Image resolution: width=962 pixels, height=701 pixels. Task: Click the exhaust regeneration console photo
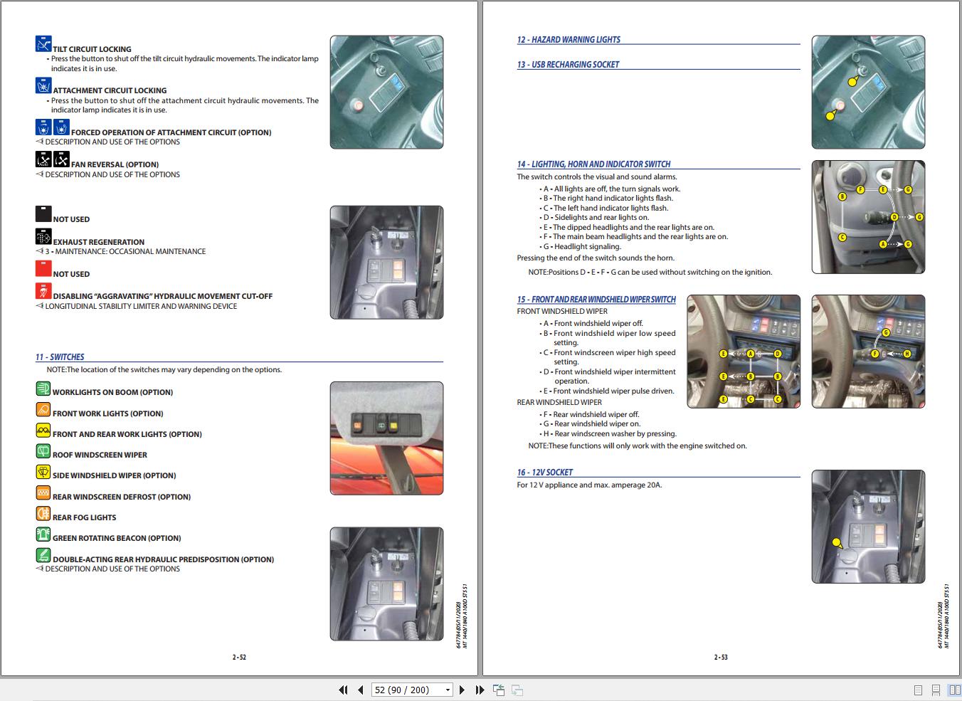[x=386, y=263]
